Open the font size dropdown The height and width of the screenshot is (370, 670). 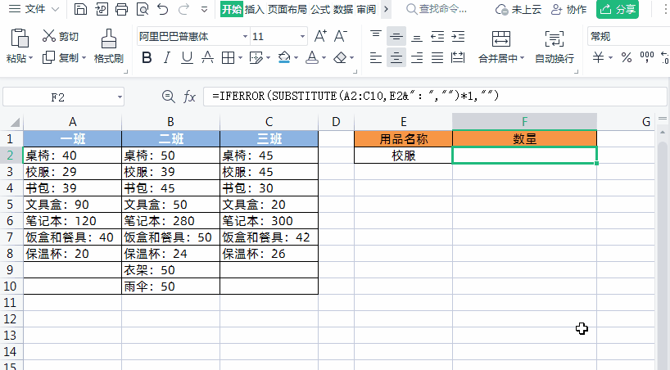pos(302,37)
